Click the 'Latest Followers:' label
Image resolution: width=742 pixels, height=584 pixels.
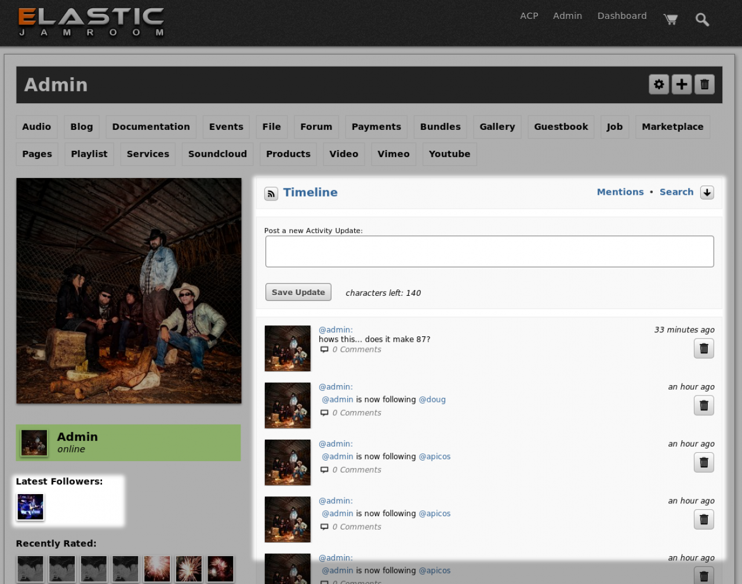59,481
